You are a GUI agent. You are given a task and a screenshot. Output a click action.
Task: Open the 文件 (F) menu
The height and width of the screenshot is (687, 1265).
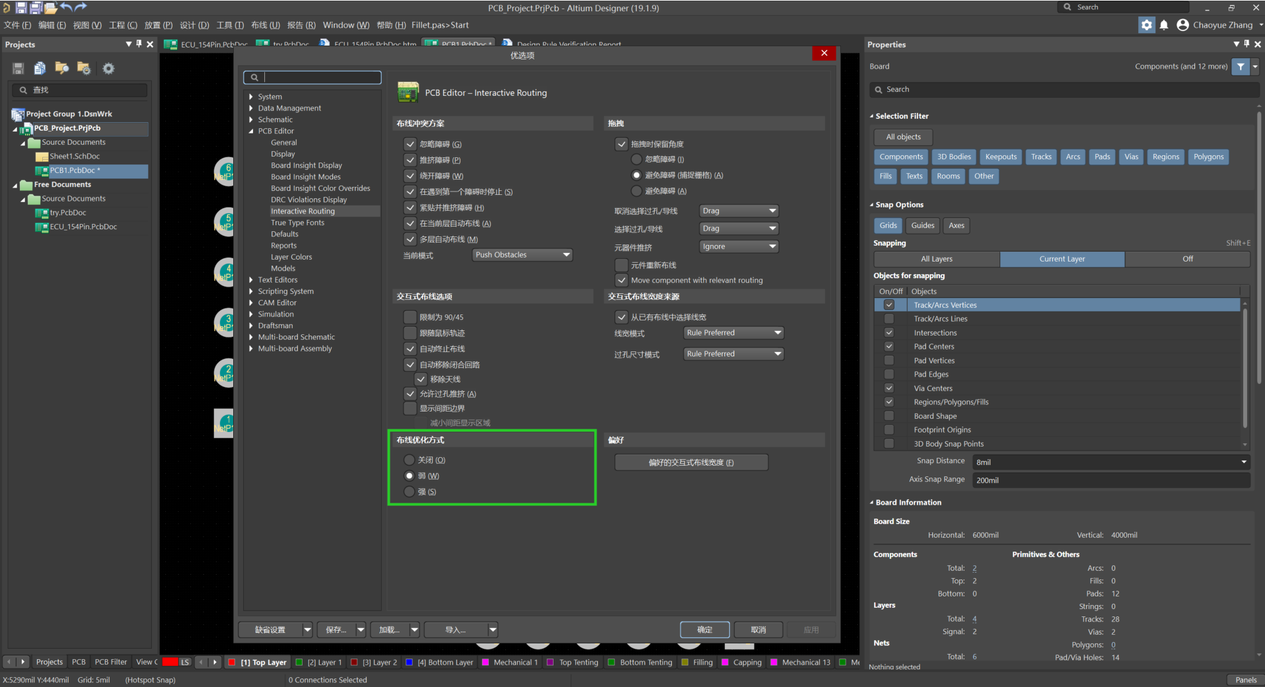17,25
